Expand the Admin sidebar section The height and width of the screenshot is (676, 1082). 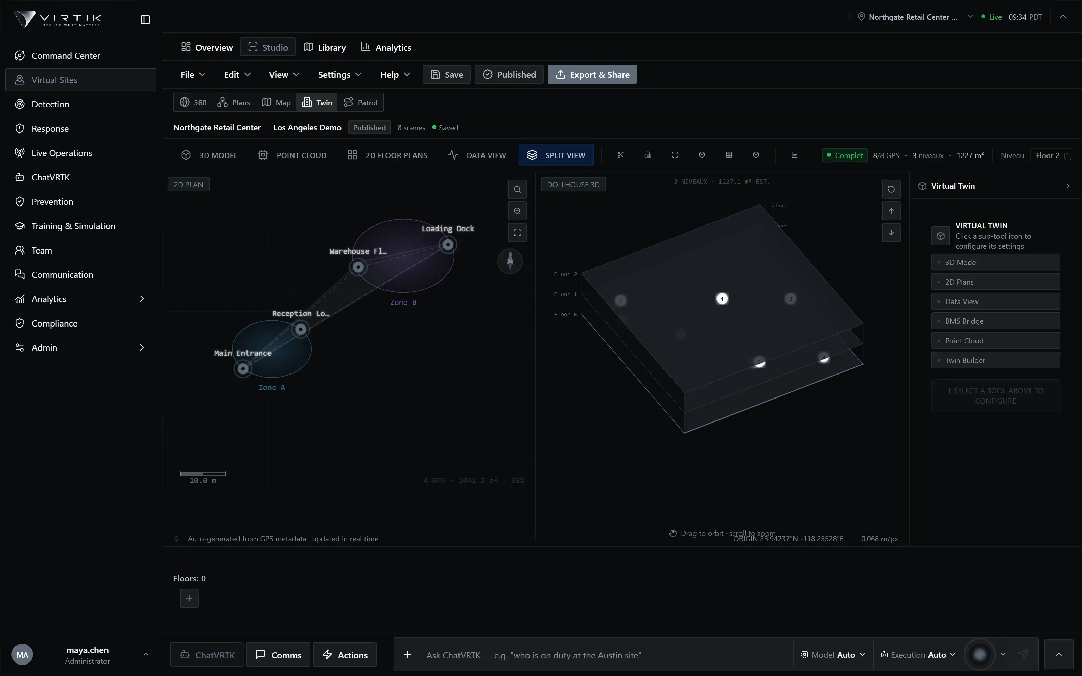pos(80,348)
